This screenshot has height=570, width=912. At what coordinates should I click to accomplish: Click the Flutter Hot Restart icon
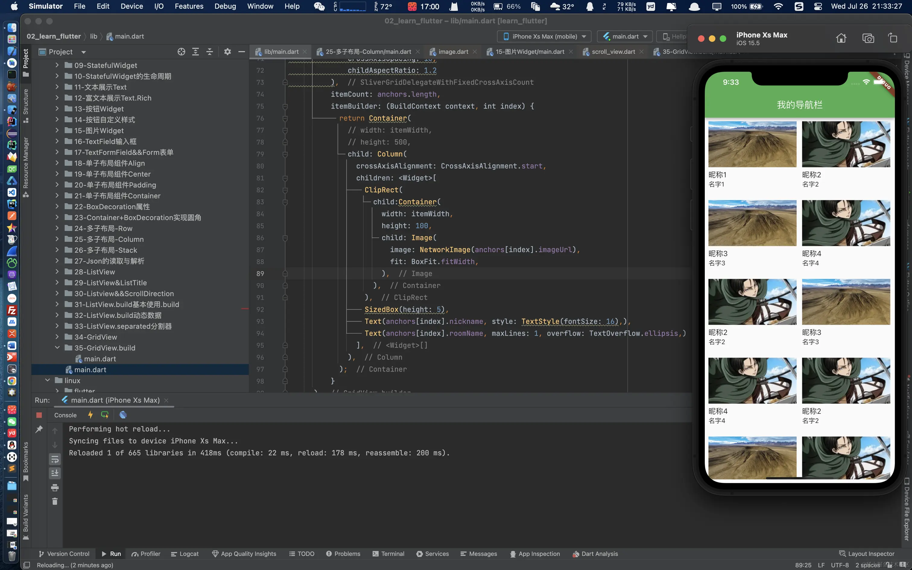point(105,415)
